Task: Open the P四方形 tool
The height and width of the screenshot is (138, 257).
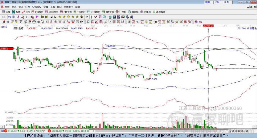Action: tap(37, 12)
